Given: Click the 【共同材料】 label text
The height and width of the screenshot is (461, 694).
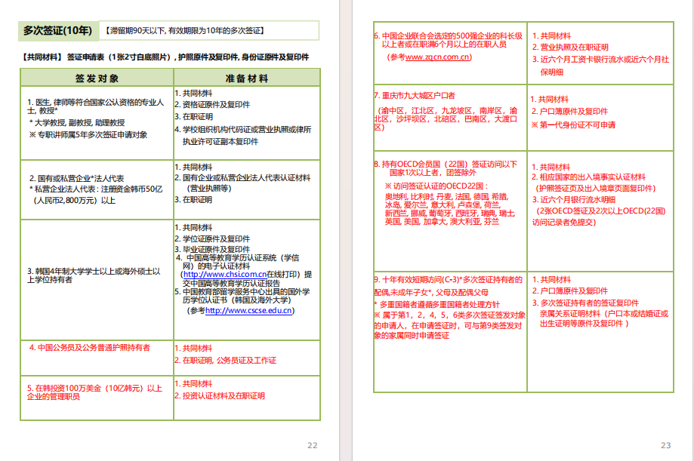Looking at the screenshot, I should point(43,57).
